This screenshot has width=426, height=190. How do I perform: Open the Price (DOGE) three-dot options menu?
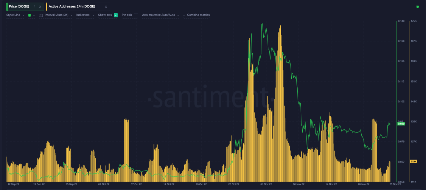34,6
